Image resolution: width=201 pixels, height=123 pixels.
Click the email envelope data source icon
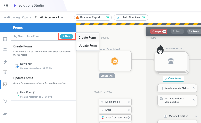coord(115,61)
